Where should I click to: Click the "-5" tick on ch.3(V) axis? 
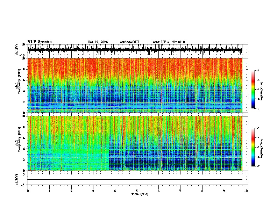[23, 185]
